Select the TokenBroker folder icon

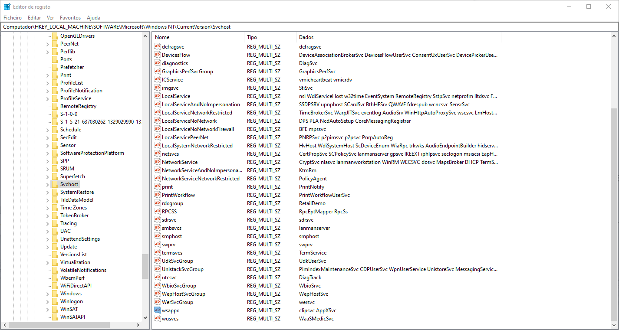pos(55,216)
